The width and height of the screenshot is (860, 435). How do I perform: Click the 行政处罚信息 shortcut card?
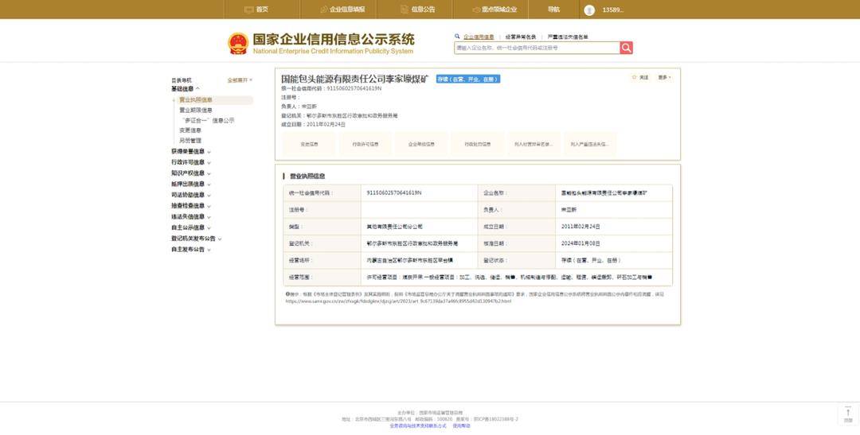(x=477, y=144)
